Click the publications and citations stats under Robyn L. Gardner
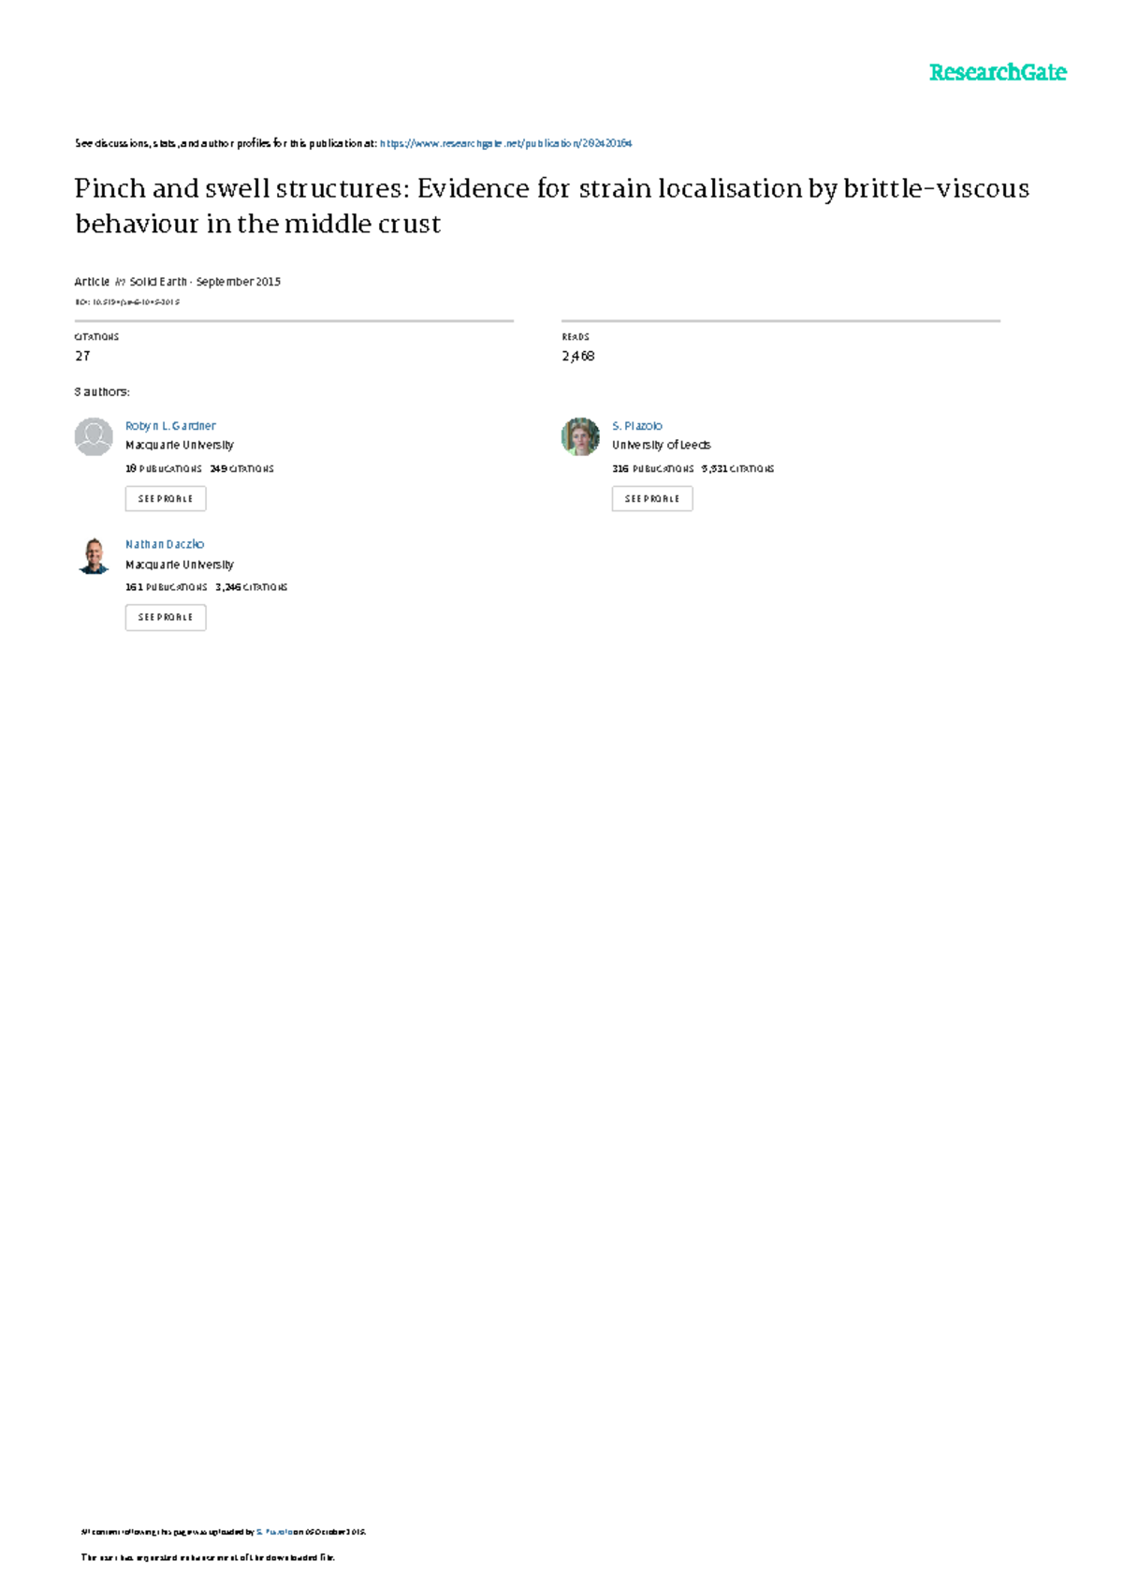 tap(200, 469)
